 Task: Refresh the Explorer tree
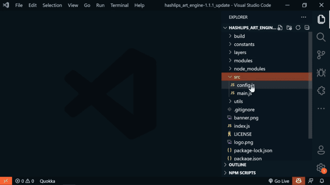[x=298, y=28]
